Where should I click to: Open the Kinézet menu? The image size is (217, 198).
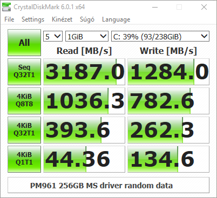(62, 19)
